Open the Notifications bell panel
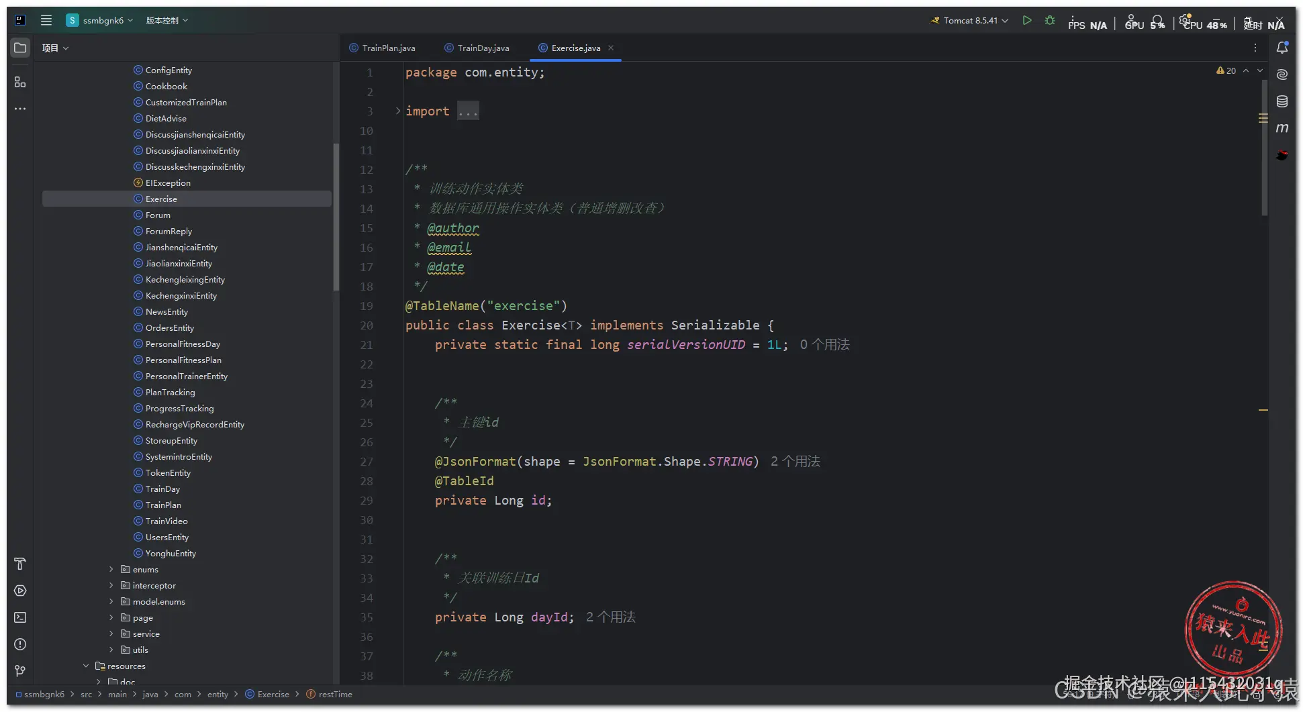 pos(1282,48)
